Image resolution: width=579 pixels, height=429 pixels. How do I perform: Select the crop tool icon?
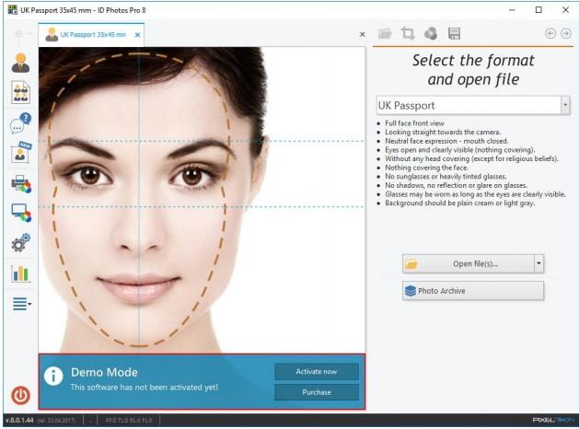coord(408,33)
